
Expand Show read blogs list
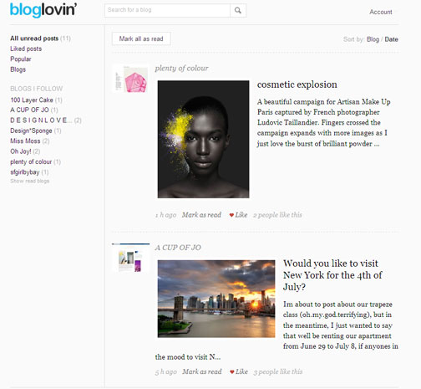(30, 181)
